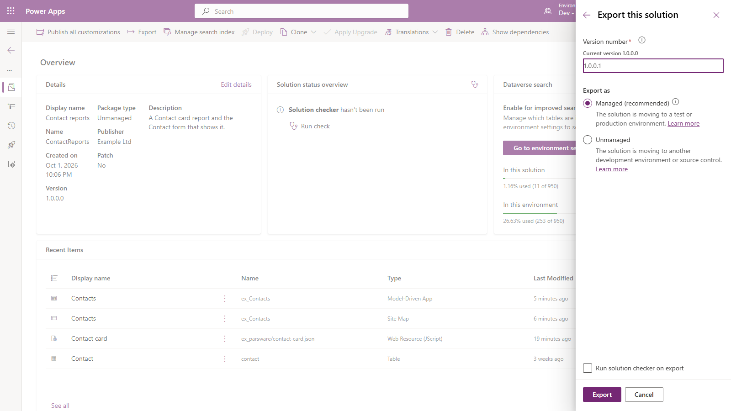Viewport: 731px width, 411px height.
Task: Open the Pipelines rocket sidebar icon
Action: tap(11, 145)
